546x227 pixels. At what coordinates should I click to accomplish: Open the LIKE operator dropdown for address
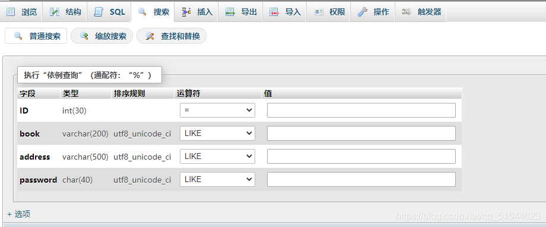[x=218, y=156]
